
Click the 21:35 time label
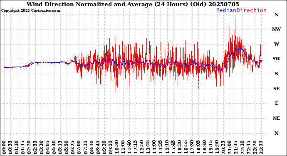(236, 147)
